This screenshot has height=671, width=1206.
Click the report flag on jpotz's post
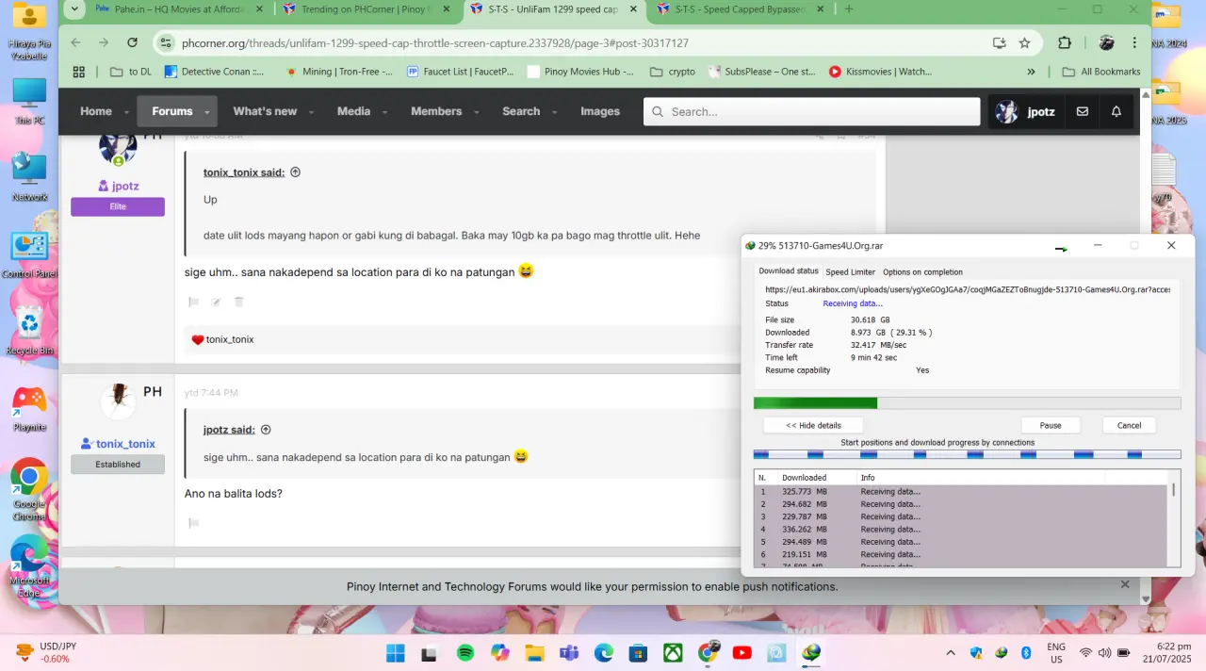pyautogui.click(x=194, y=302)
